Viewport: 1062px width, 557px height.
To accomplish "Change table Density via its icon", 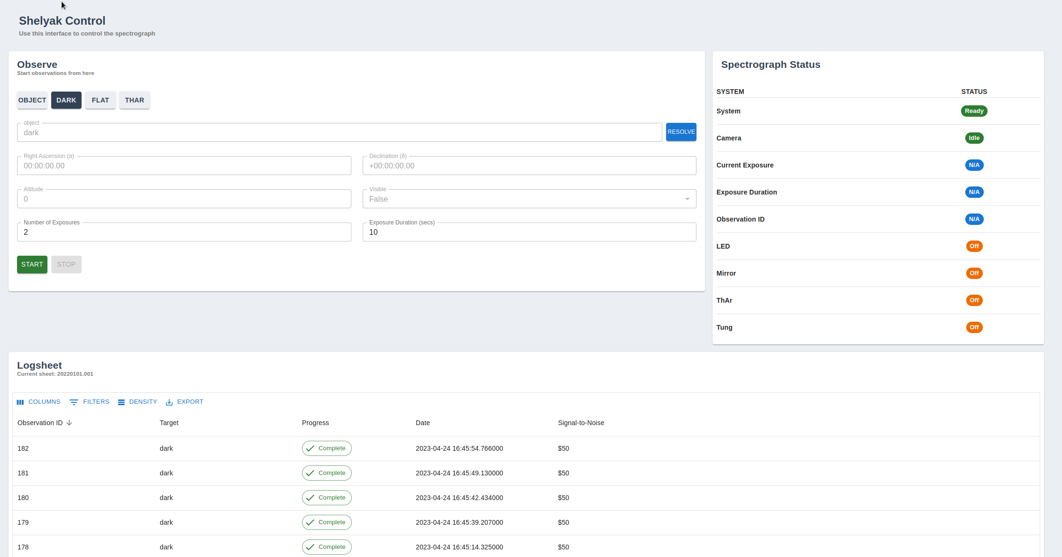I will pos(121,402).
